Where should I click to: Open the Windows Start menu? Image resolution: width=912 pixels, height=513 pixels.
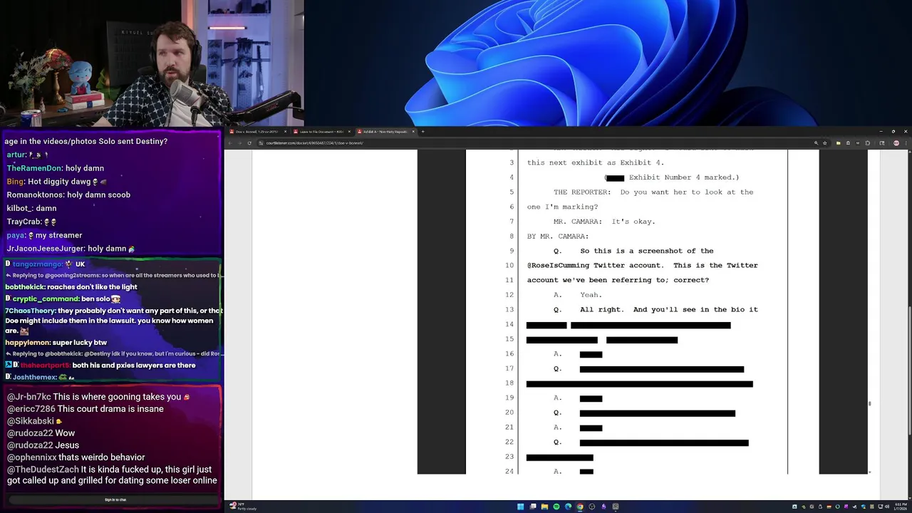click(521, 507)
